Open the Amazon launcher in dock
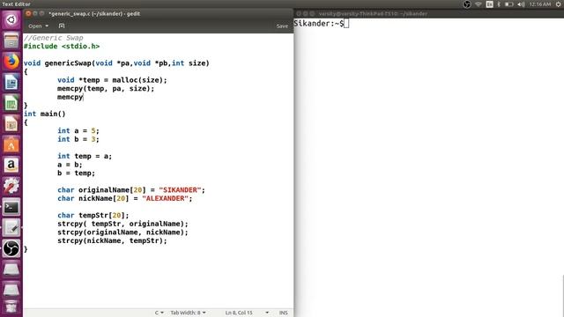Viewport: 564px width, 317px height. coord(11,166)
